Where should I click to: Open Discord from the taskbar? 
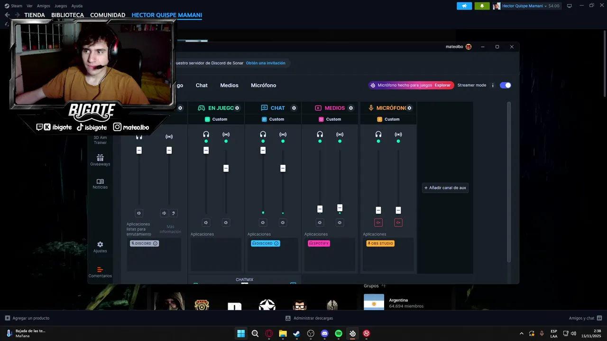324,333
